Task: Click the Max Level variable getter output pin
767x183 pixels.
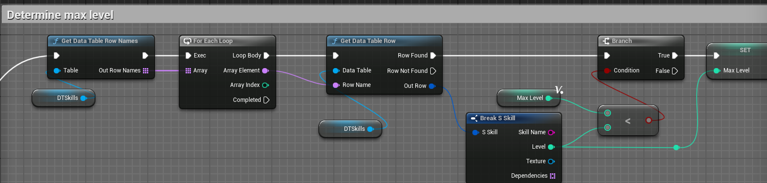Action: (x=549, y=98)
